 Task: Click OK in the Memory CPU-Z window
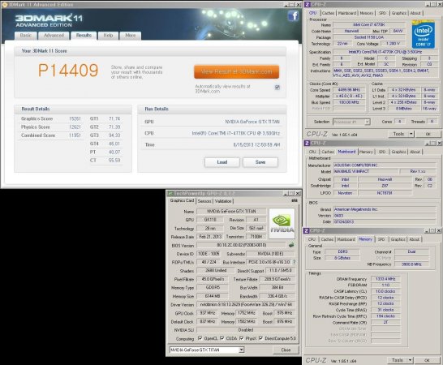427,360
